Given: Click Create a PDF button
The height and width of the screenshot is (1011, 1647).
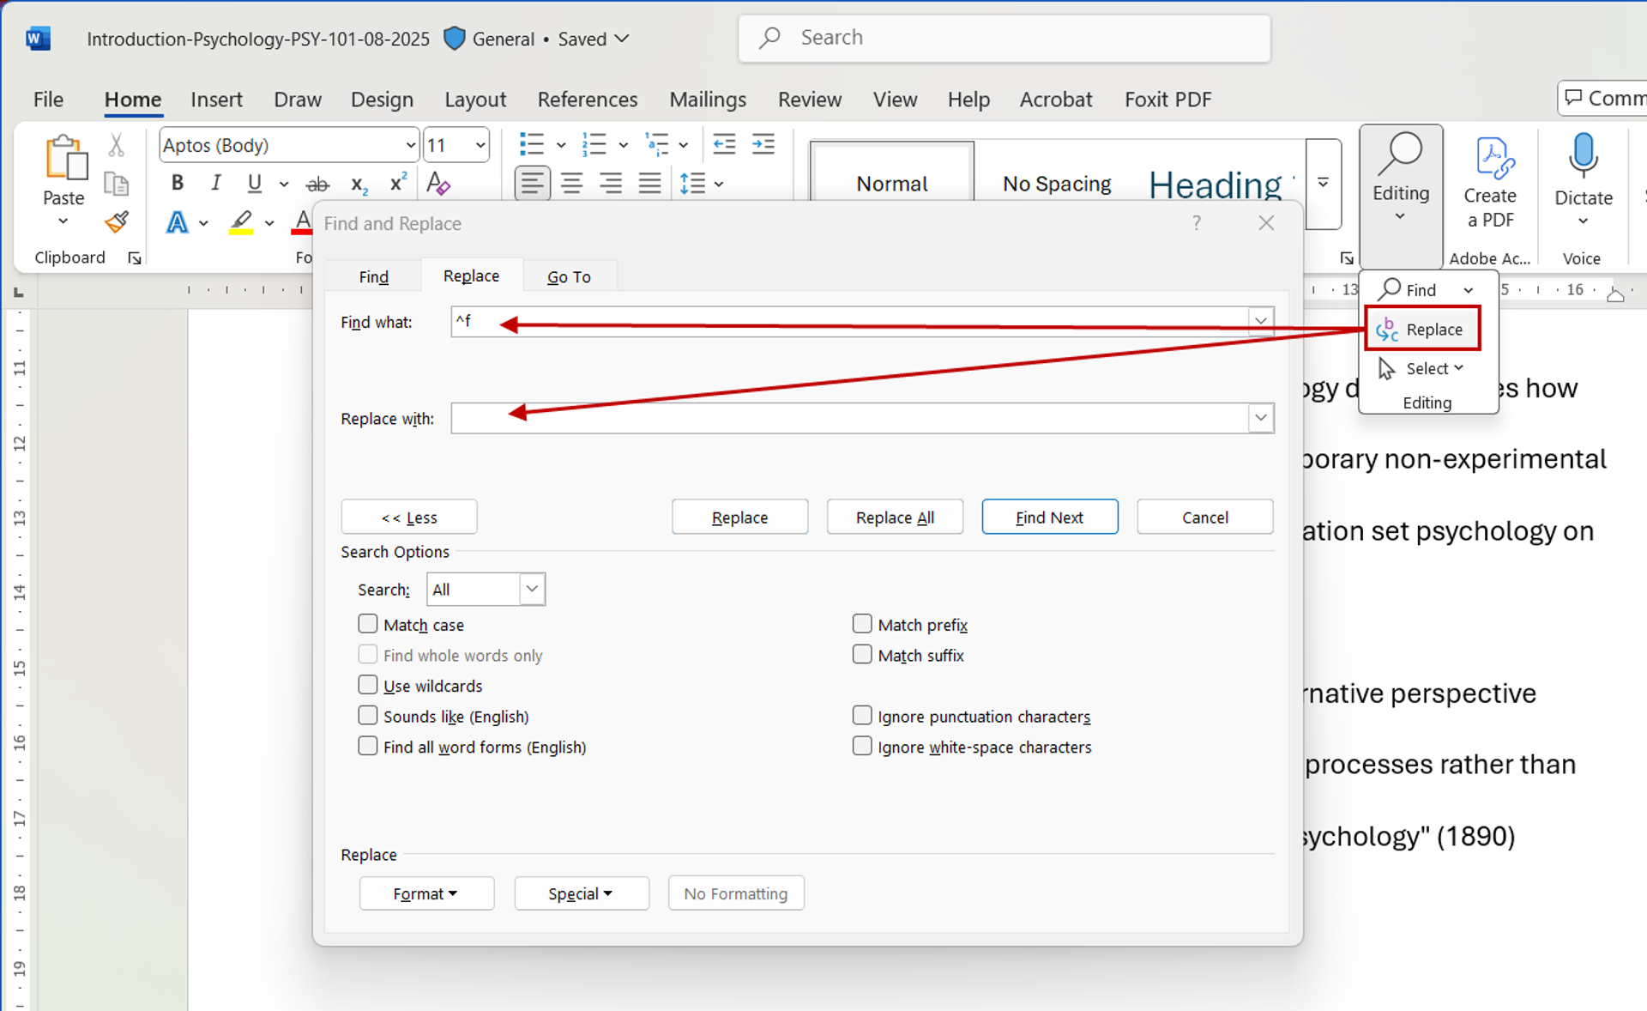Looking at the screenshot, I should [1490, 183].
